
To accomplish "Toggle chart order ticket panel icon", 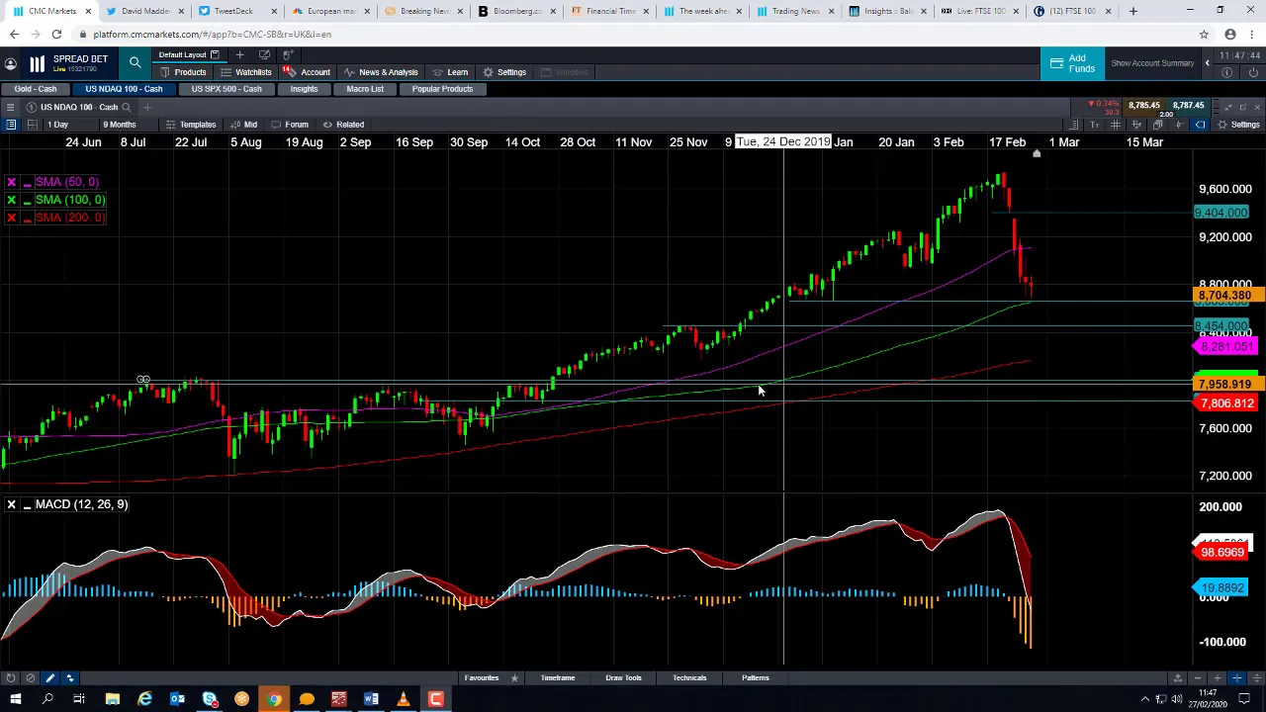I will [11, 125].
